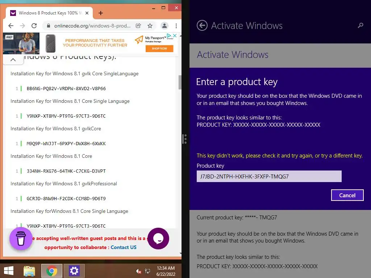This screenshot has height=278, width=371.
Task: Bookmark this page with the star icon
Action: click(150, 26)
